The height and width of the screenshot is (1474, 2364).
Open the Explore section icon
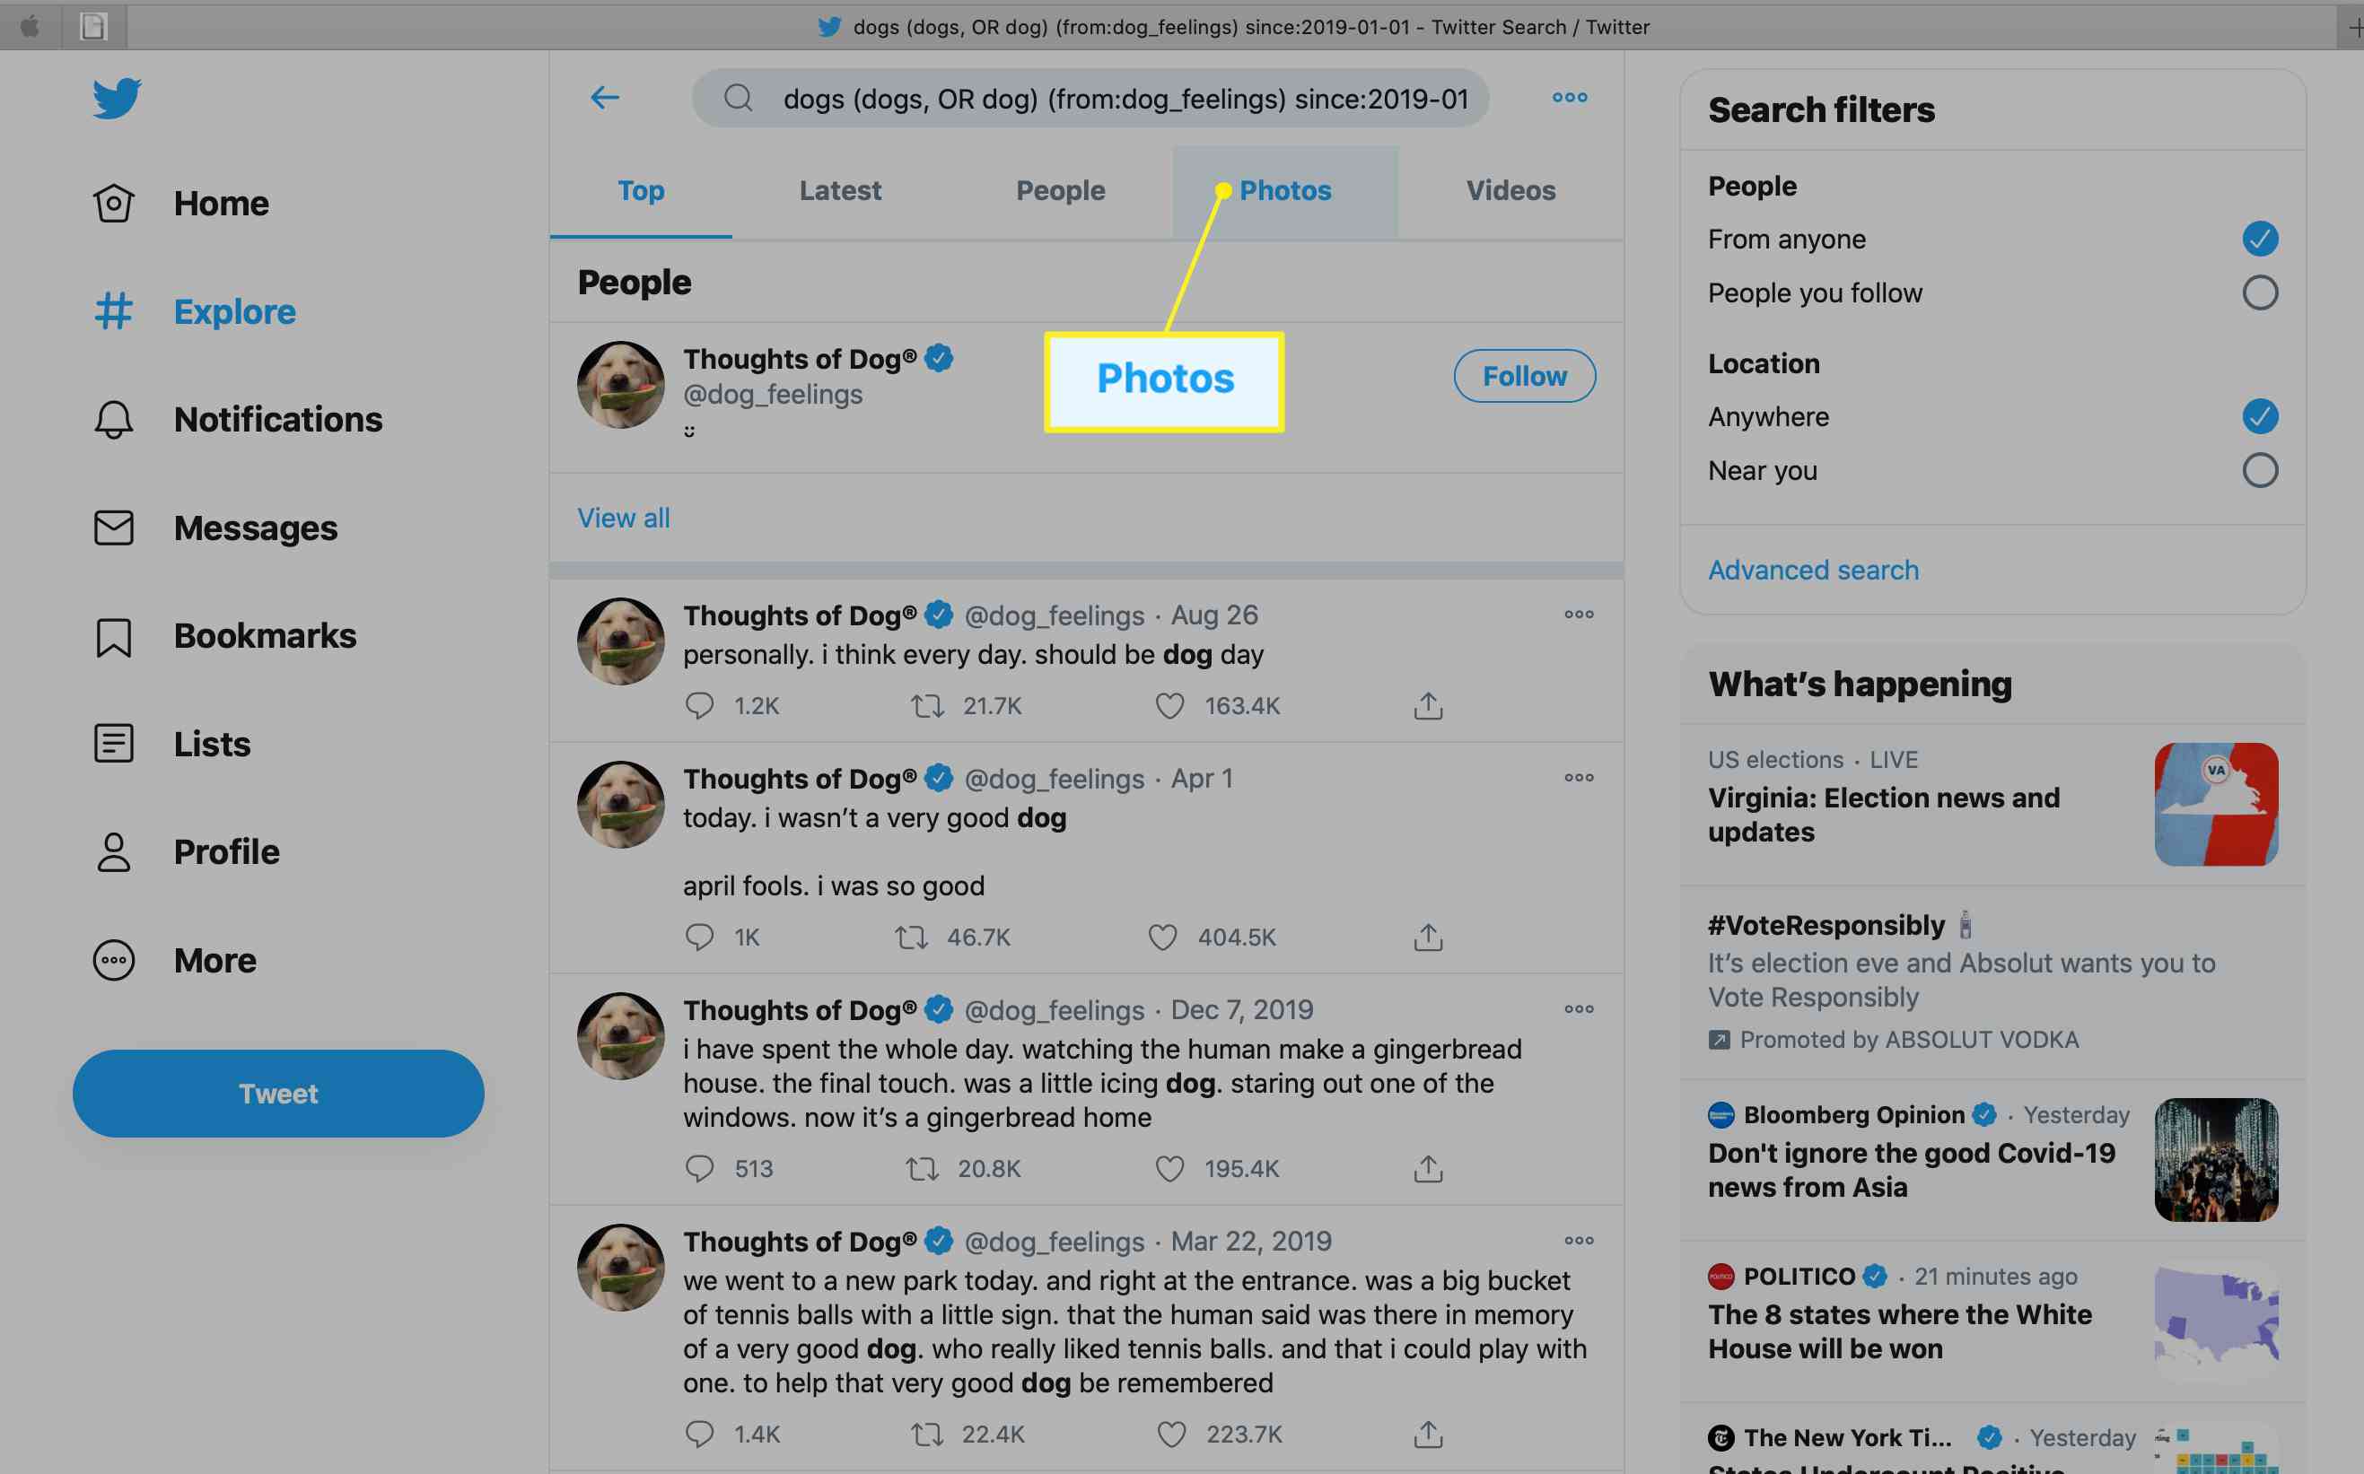116,312
